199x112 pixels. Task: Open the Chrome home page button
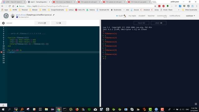[x=13, y=6]
